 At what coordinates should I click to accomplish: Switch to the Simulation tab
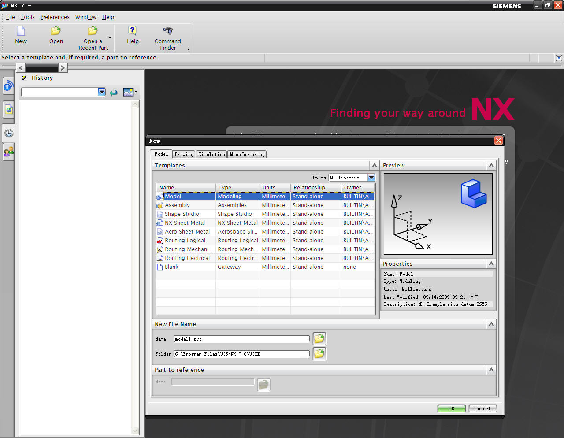point(211,154)
